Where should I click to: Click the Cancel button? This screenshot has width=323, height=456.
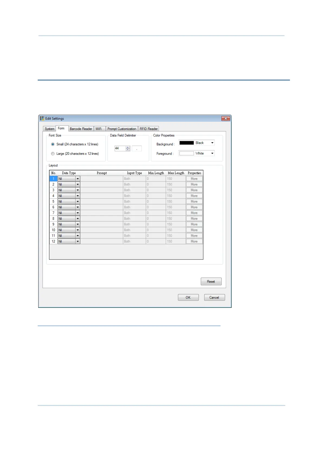214,297
